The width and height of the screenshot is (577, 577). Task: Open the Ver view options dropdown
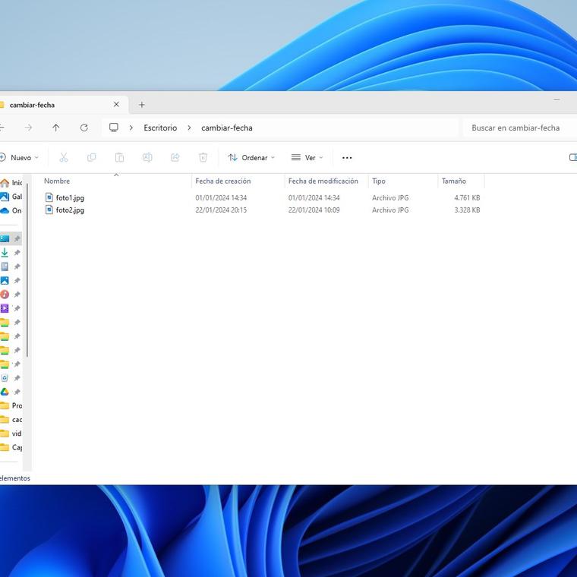point(307,157)
